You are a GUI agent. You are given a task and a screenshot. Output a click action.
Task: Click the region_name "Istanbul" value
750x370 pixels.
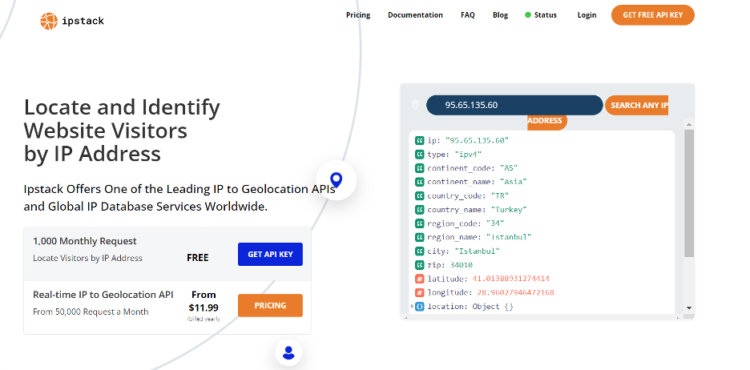coord(509,237)
